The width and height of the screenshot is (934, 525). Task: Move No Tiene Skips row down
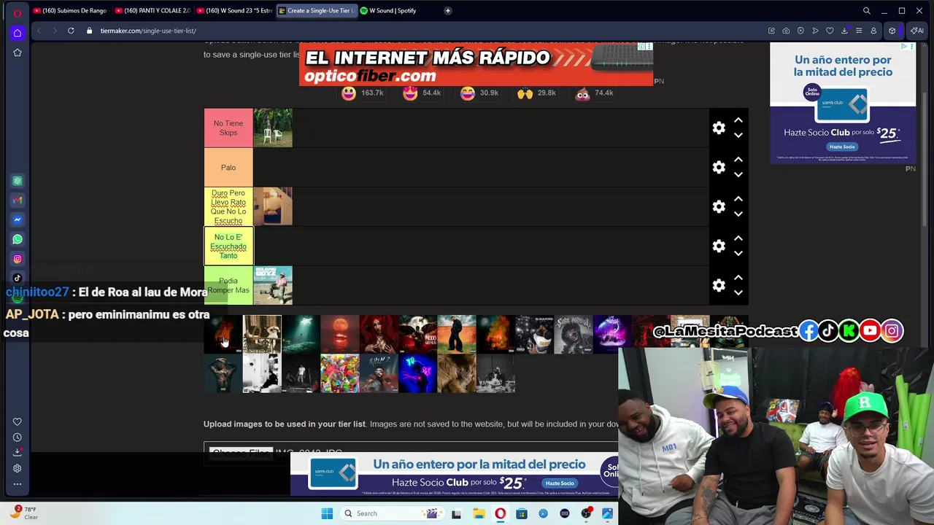click(738, 136)
